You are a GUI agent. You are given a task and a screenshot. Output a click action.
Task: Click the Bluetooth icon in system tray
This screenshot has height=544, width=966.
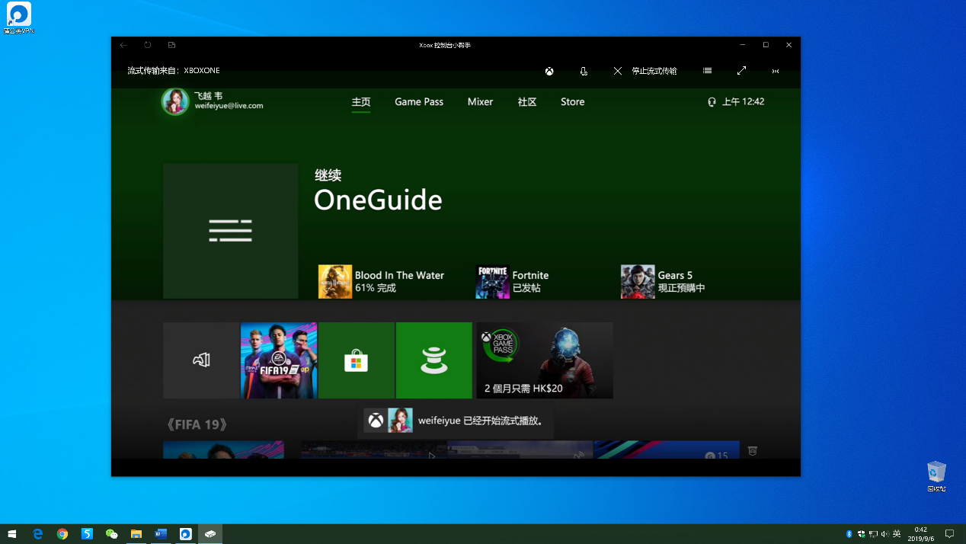coord(849,534)
